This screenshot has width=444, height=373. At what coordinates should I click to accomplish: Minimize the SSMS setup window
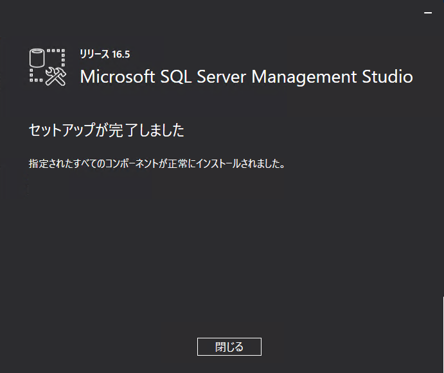tap(428, 13)
